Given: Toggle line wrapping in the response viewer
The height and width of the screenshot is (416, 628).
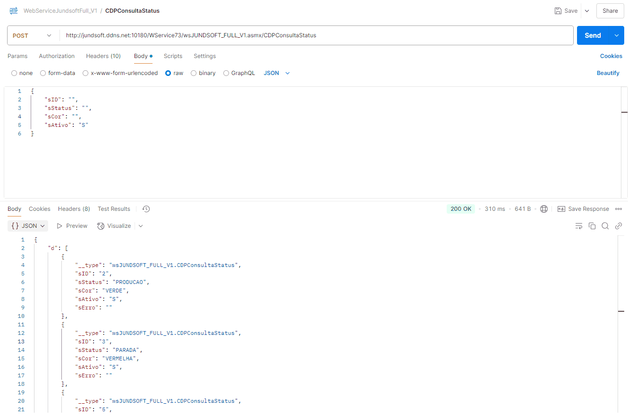Looking at the screenshot, I should (x=579, y=226).
